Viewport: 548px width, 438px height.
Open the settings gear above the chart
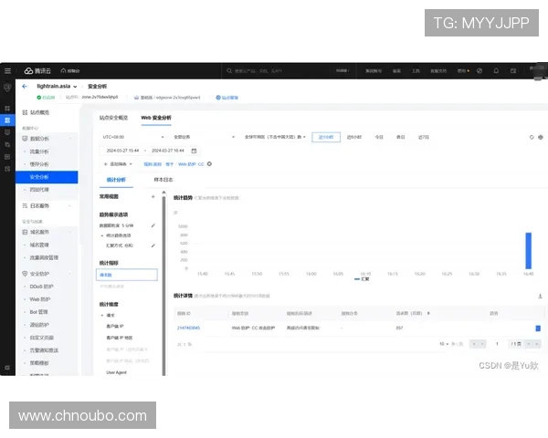[x=542, y=138]
